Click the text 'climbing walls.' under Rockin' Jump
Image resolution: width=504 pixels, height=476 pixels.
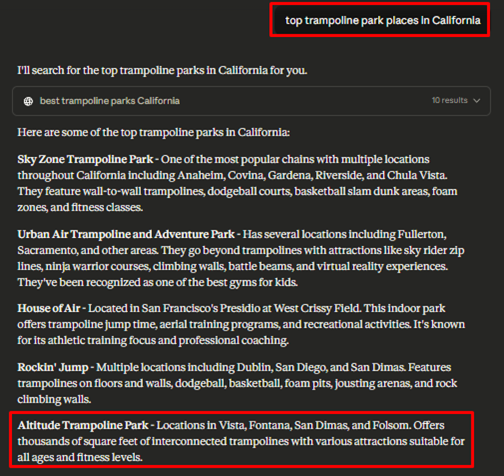tap(54, 399)
